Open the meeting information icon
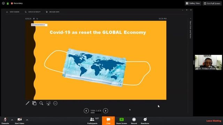Image resolution: width=223 pixels, height=125 pixels. [3, 3]
